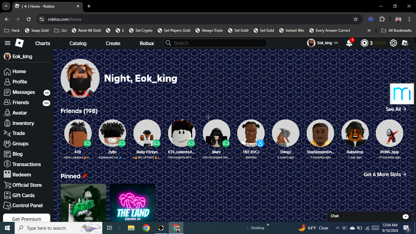The image size is (416, 234).
Task: Open the Hack bookmarks folder
Action: coord(12,30)
